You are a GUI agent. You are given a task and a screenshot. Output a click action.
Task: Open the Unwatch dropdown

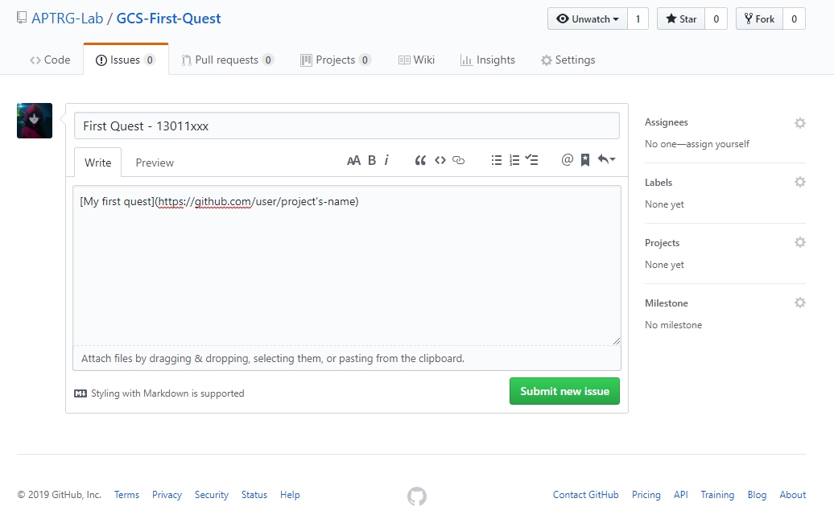[x=587, y=19]
